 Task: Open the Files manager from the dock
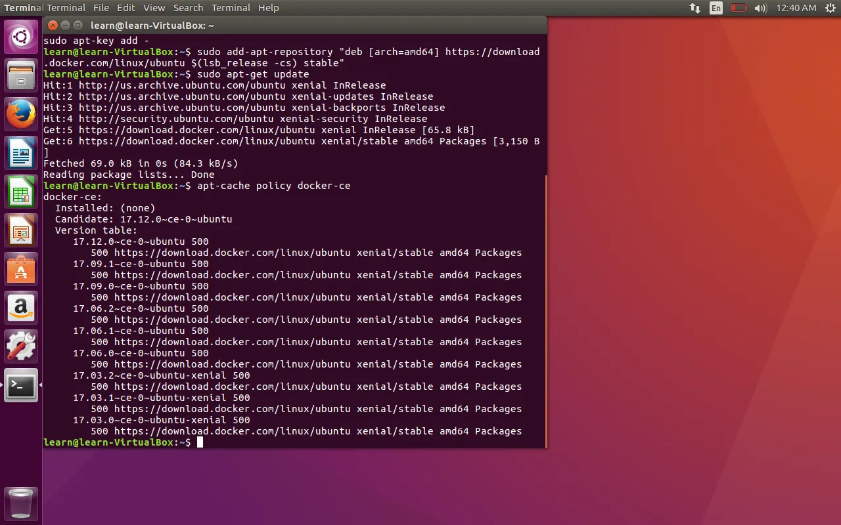pos(21,75)
